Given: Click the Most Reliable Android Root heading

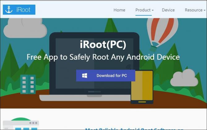Looking at the screenshot, I should [134, 128].
